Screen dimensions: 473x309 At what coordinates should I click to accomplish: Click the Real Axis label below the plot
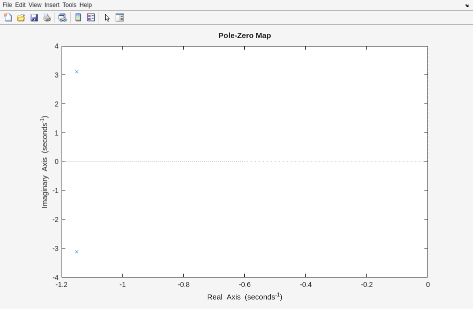tap(244, 297)
